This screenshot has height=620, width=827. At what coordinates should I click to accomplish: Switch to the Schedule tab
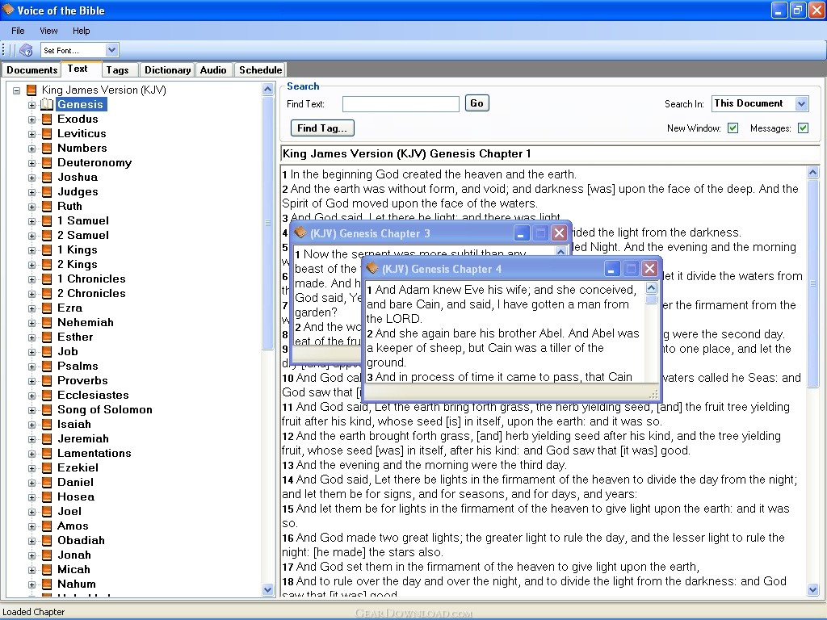pos(261,70)
